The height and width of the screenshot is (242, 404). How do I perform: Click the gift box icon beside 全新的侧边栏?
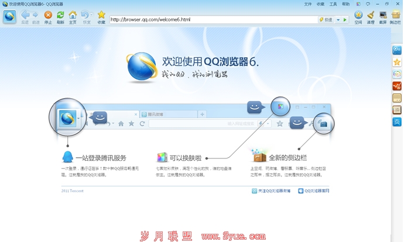[x=259, y=155]
